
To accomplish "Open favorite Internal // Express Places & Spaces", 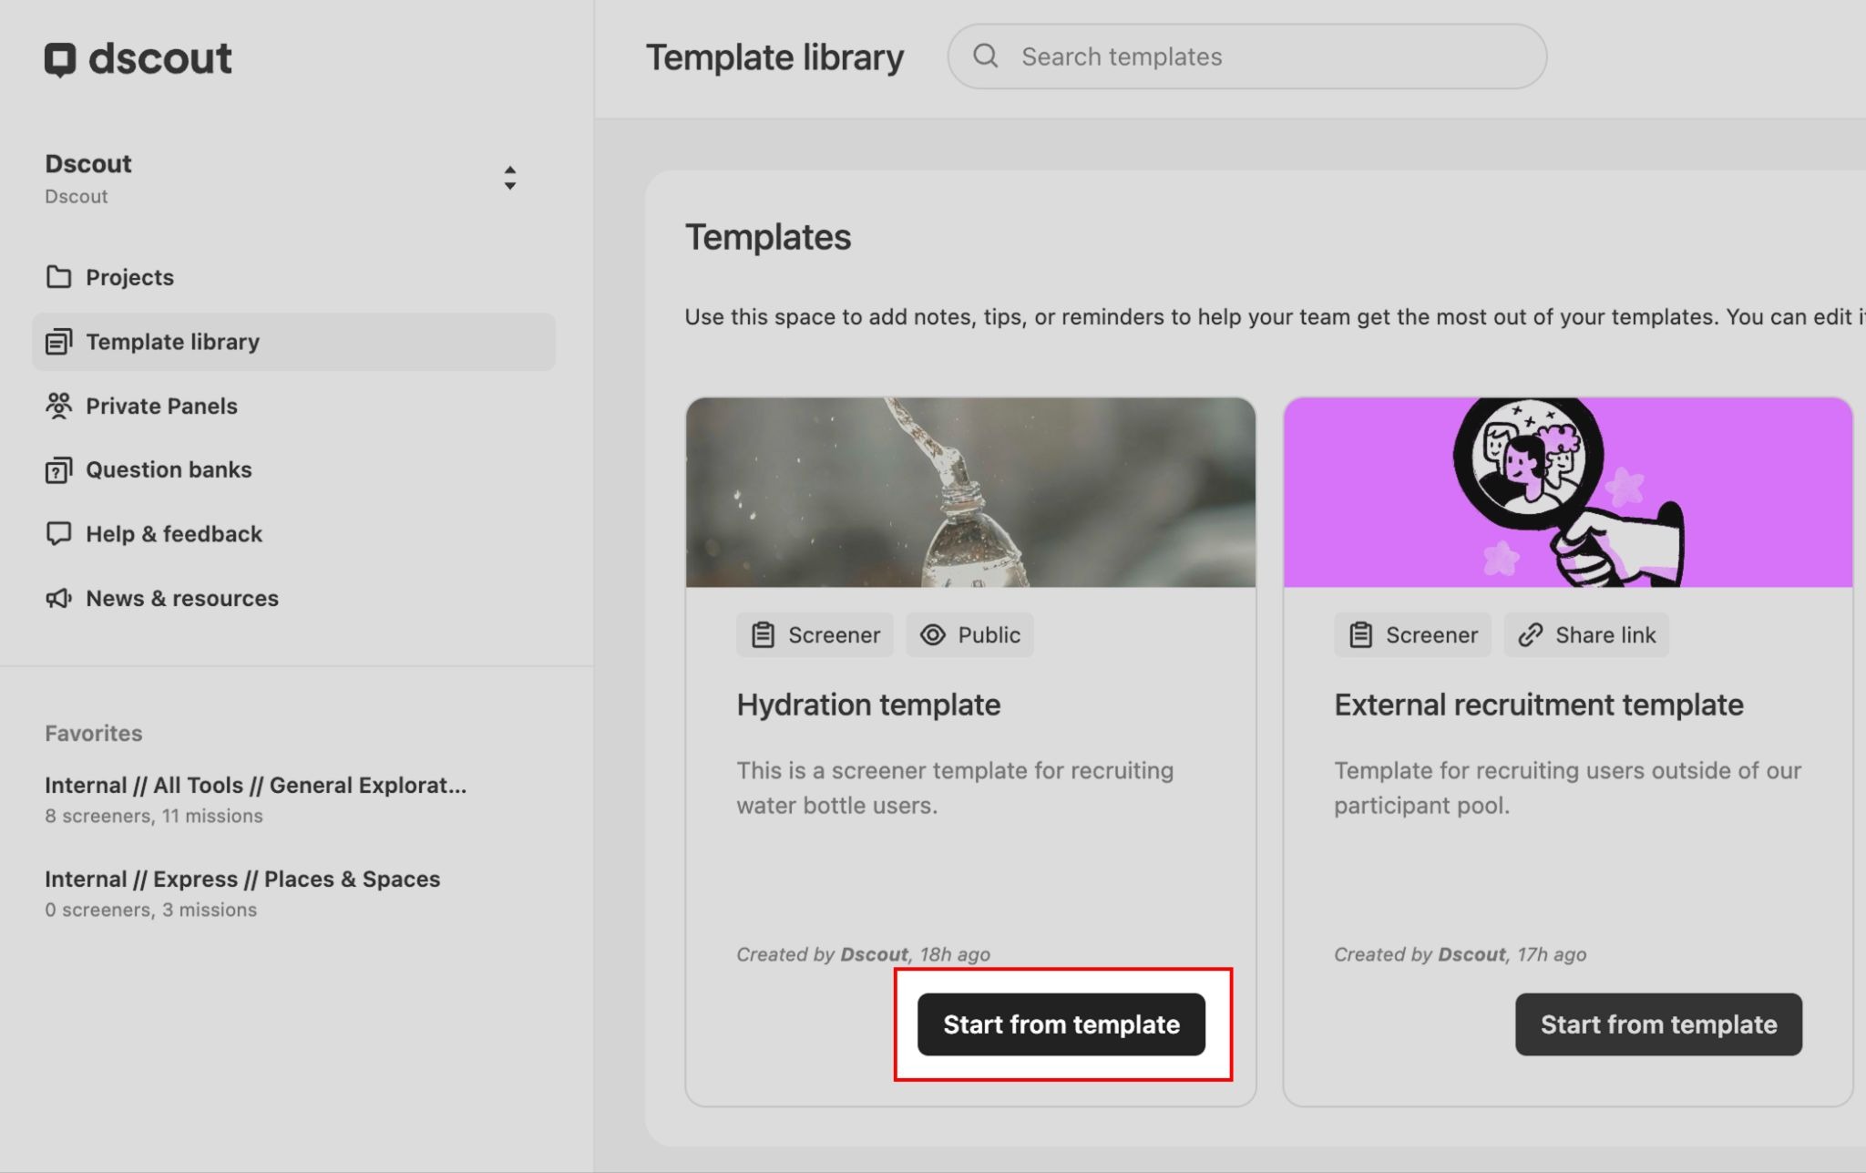I will [x=242, y=880].
